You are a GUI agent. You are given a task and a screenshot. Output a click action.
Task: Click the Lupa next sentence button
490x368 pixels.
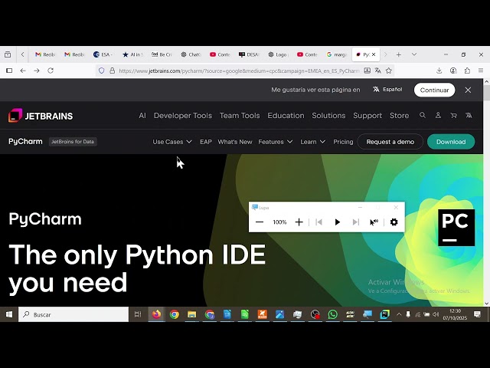pyautogui.click(x=355, y=222)
